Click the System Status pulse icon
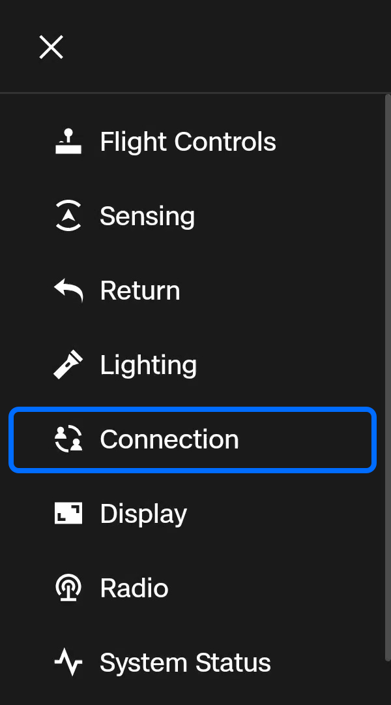Viewport: 391px width, 705px height. tap(68, 663)
